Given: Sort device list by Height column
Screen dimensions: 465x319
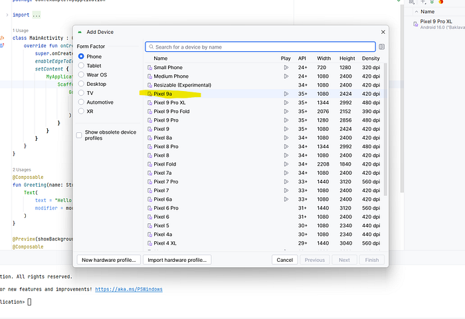Looking at the screenshot, I should (347, 58).
